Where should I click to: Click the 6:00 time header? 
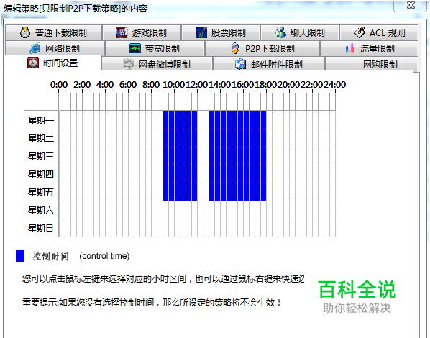point(128,85)
